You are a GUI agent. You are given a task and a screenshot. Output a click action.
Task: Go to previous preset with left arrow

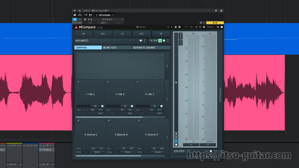point(168,27)
